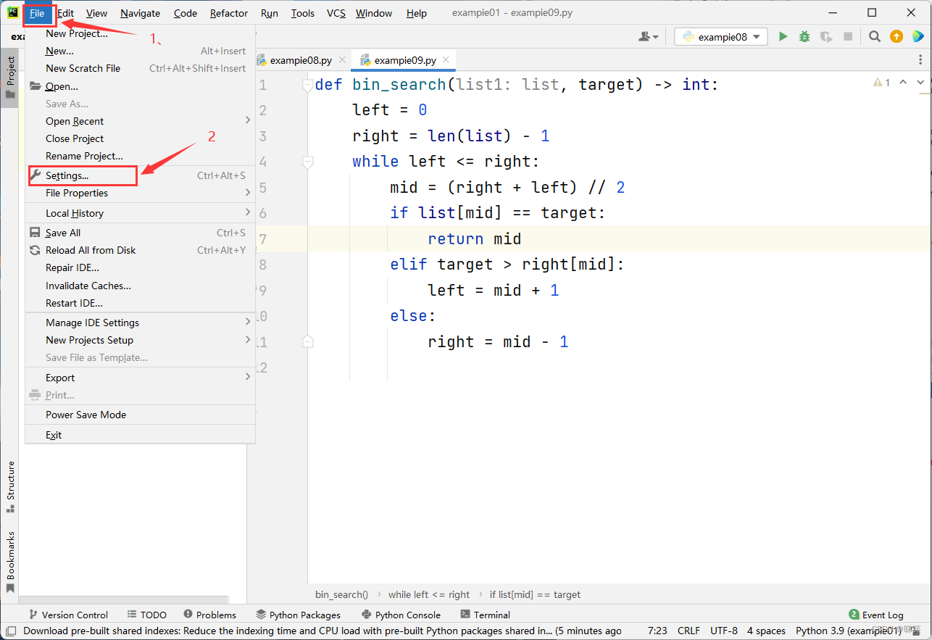Open the TODO tool window
Screen dimensions: 932x640
click(x=146, y=615)
